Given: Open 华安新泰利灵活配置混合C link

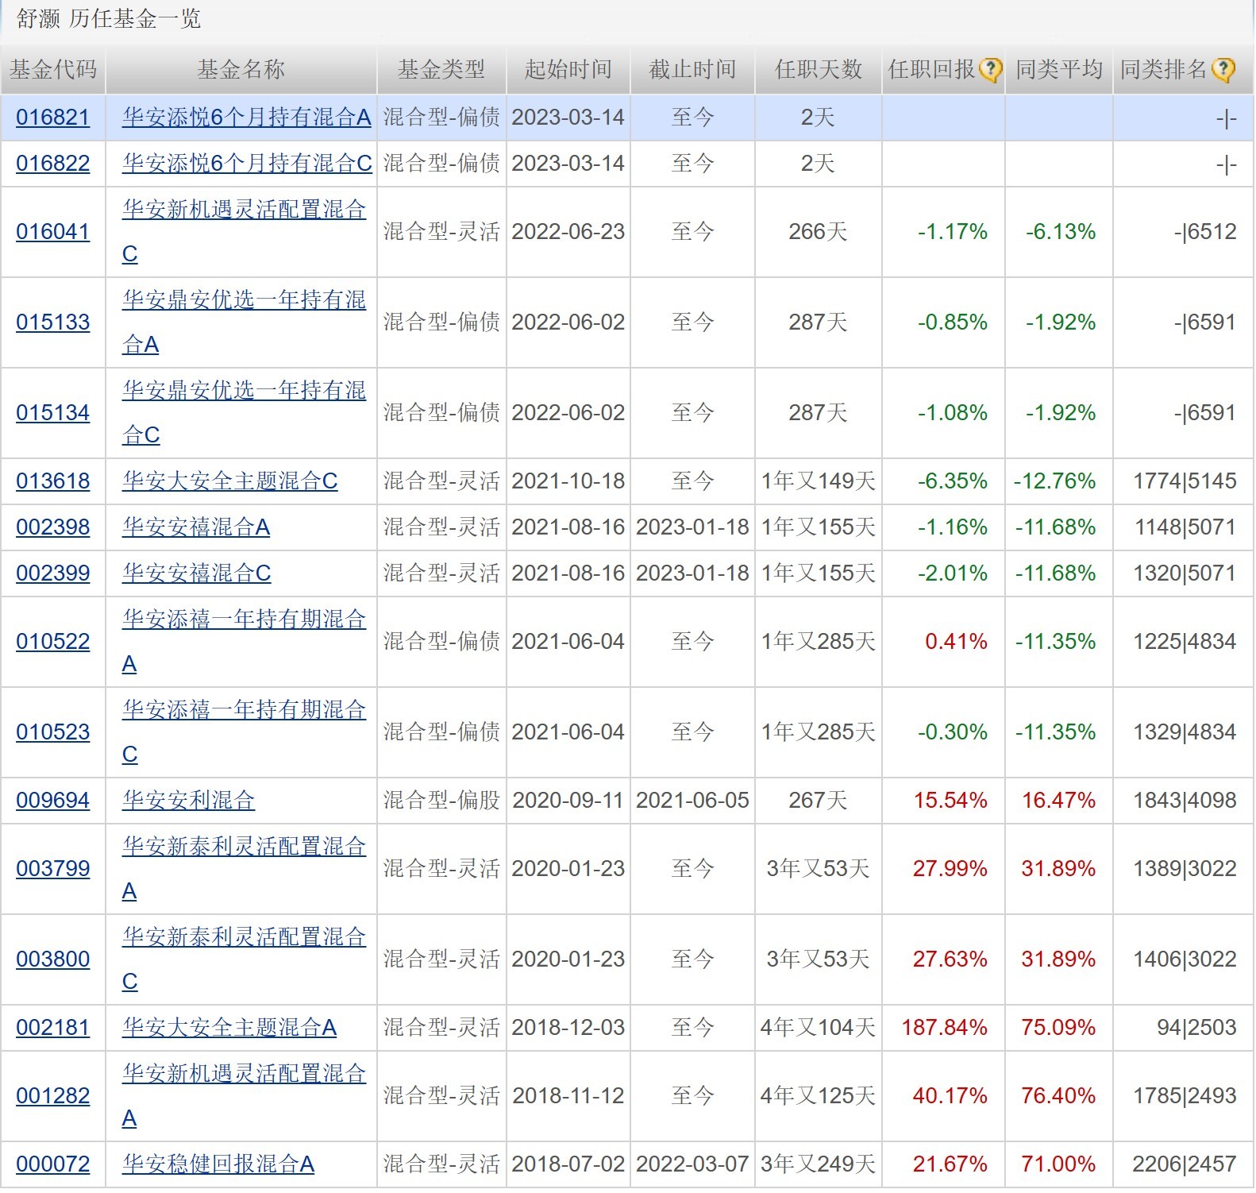Looking at the screenshot, I should [244, 959].
